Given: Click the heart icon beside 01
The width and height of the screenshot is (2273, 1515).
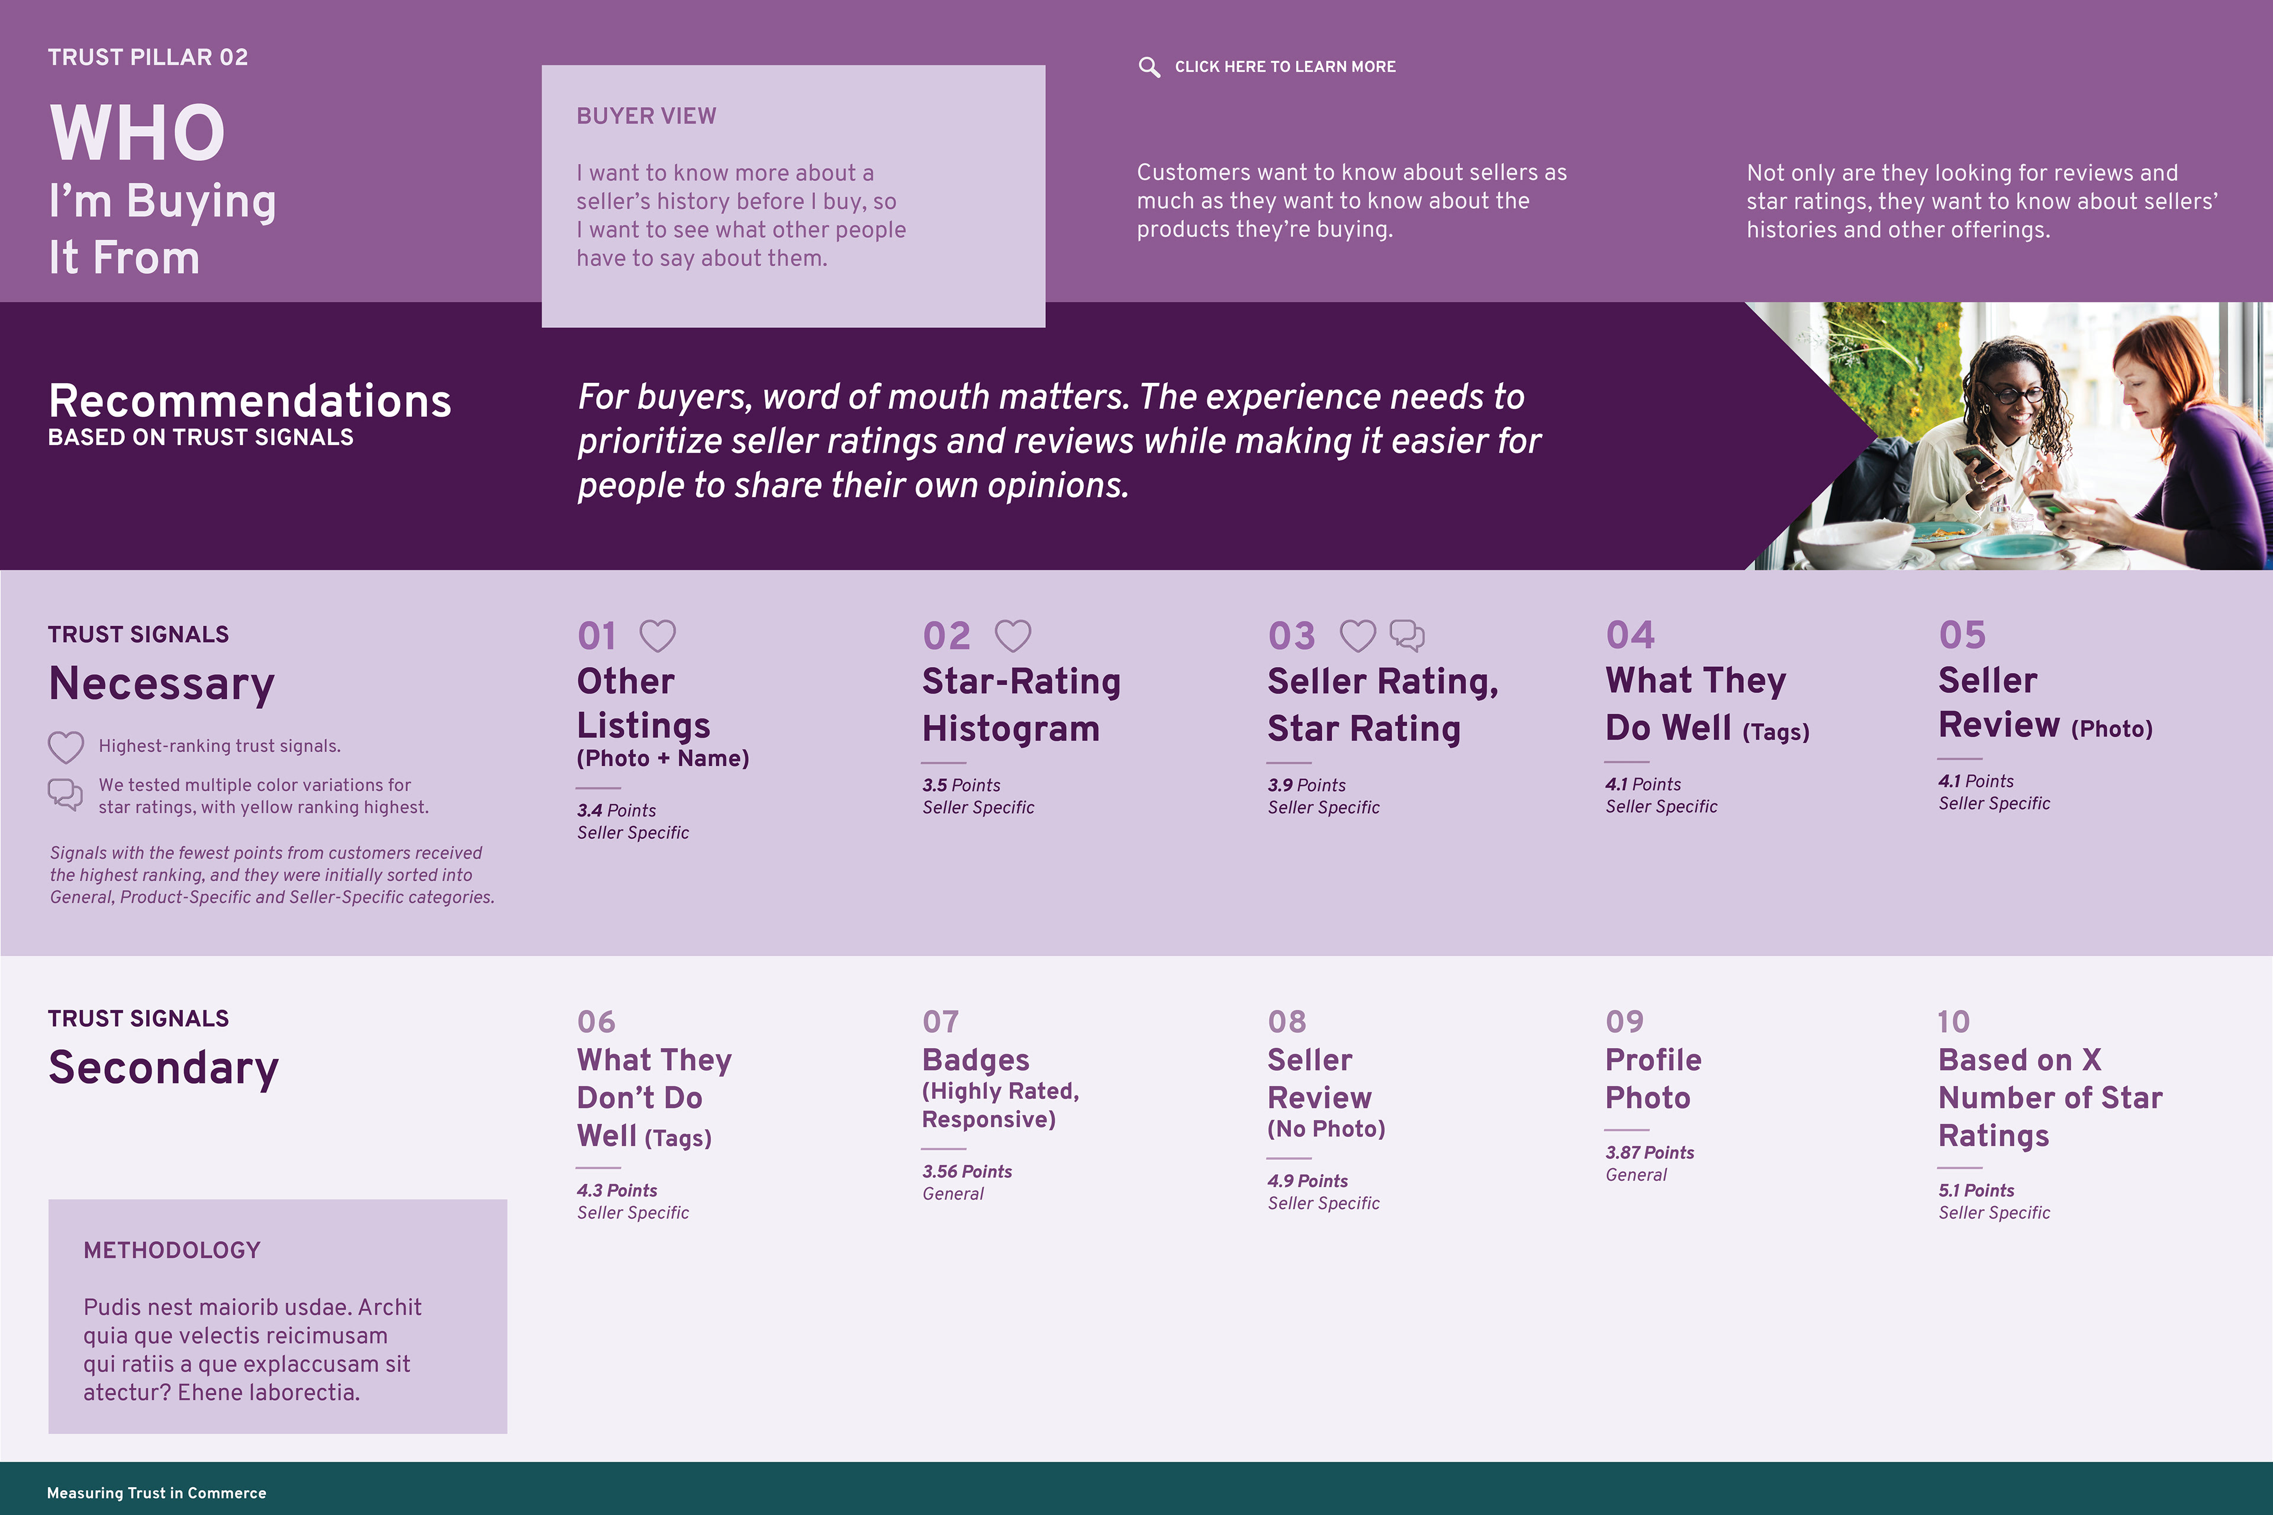Looking at the screenshot, I should pyautogui.click(x=658, y=636).
